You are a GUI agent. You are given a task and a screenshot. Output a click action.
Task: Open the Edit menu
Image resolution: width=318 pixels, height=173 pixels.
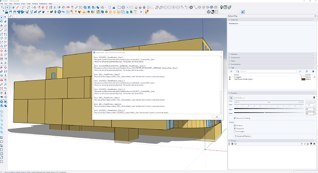6,4
